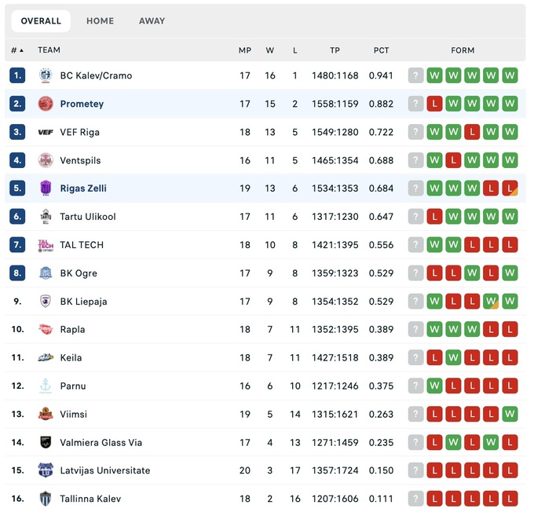Open the Tartu Ulikool team page
This screenshot has width=534, height=512.
coord(88,217)
